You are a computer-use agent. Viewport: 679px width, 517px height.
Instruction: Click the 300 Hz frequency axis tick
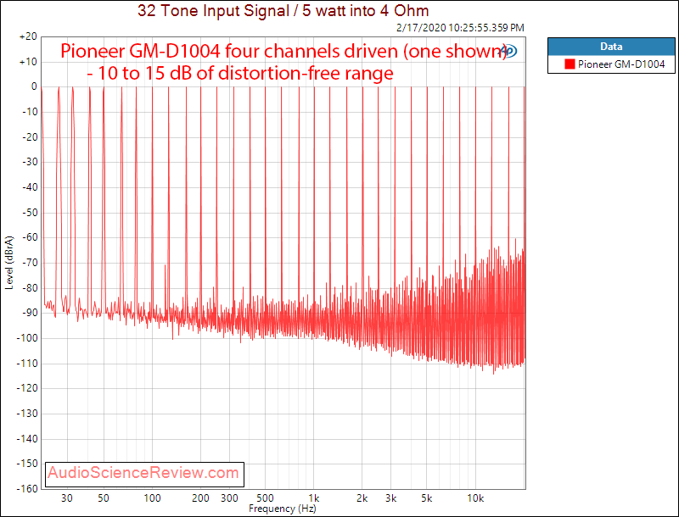coord(229,498)
